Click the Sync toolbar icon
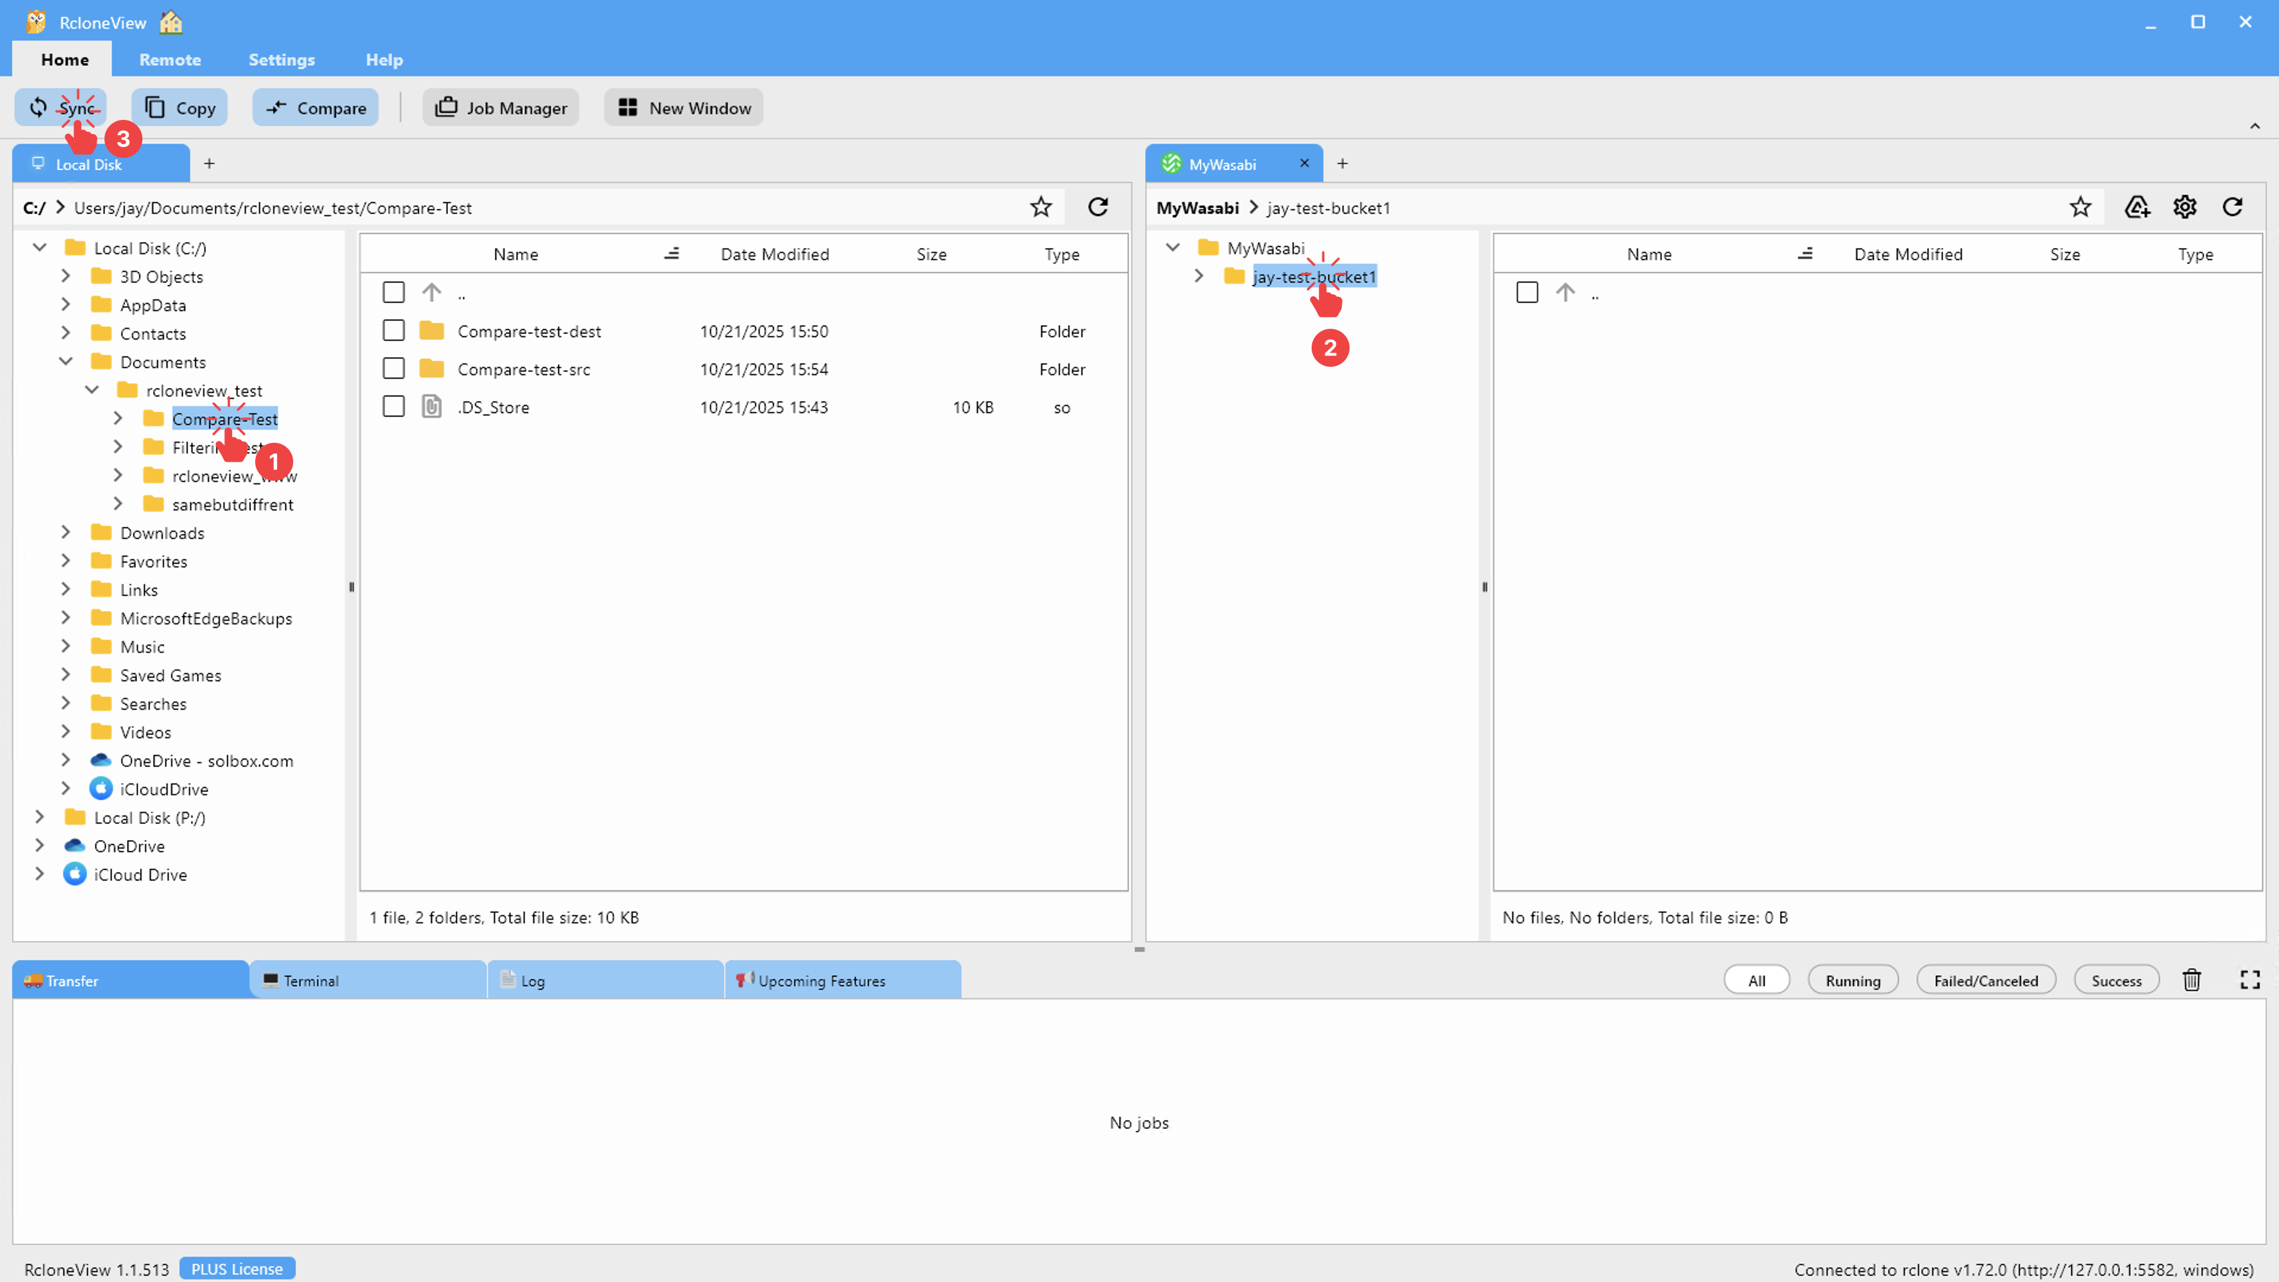 click(x=38, y=108)
